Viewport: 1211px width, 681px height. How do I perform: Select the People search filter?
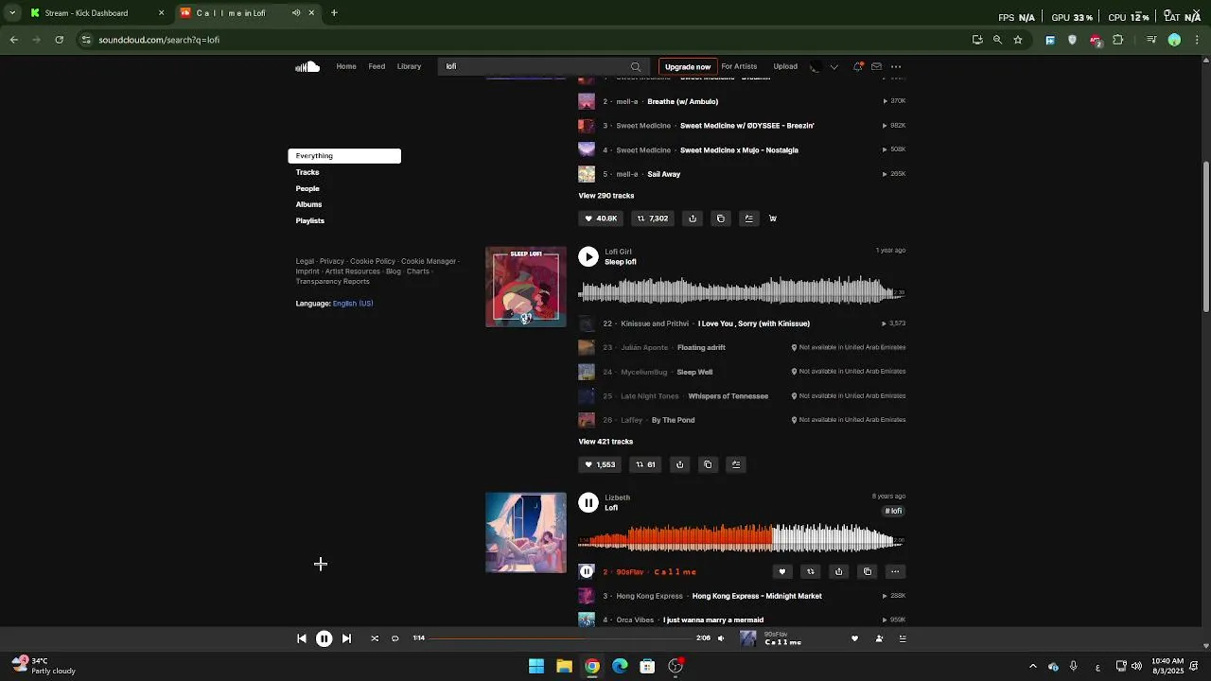307,188
